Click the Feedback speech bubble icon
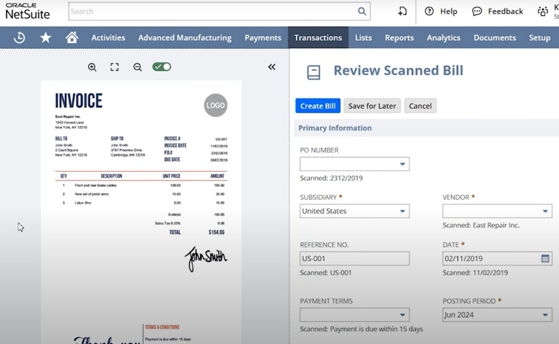 (477, 11)
